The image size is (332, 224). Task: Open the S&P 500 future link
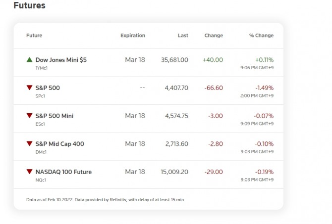click(x=48, y=88)
